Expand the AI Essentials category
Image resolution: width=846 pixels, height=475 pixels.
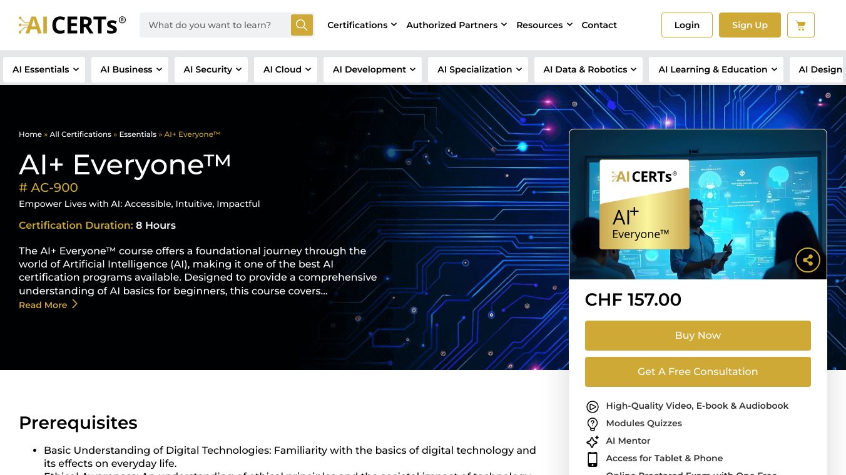pos(45,69)
